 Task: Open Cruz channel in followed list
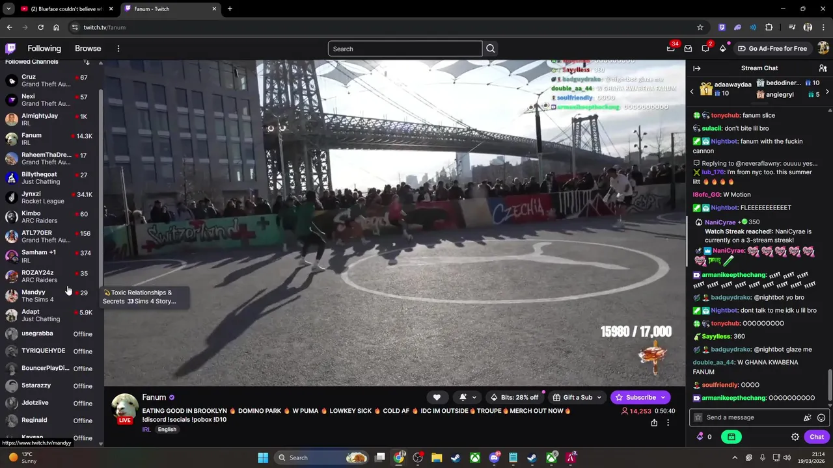[51, 80]
